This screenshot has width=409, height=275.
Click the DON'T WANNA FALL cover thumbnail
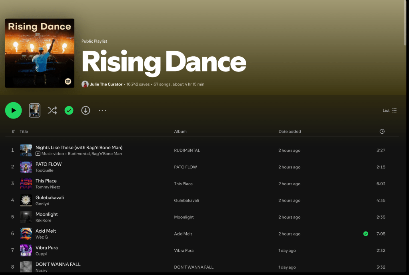click(x=26, y=267)
